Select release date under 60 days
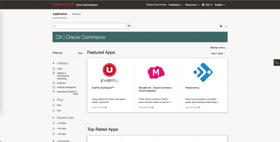Screen dimensions: 280x142 tap(54, 128)
